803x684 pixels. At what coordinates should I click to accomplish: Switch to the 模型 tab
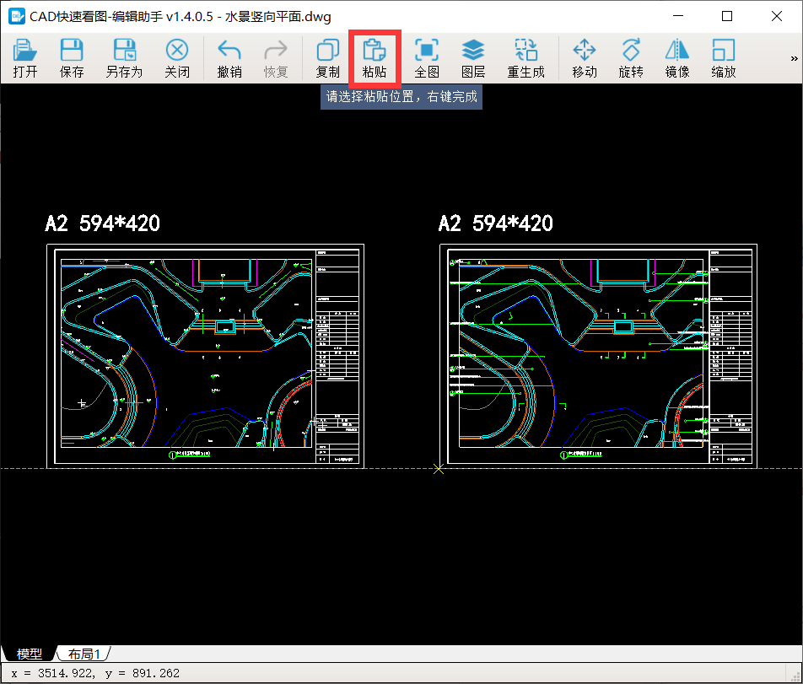click(29, 654)
